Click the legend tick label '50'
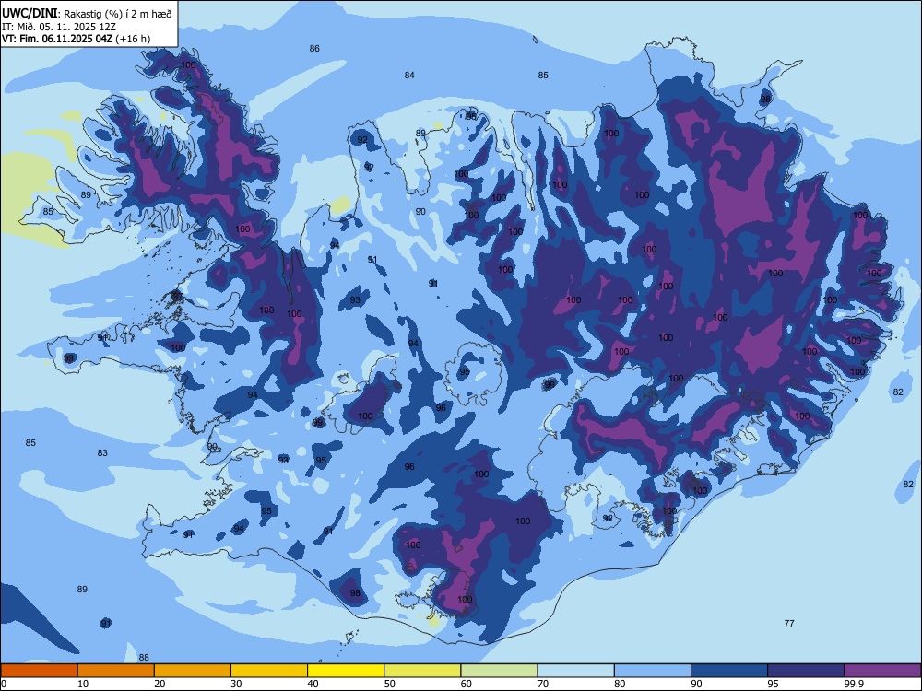The image size is (922, 691). [x=390, y=684]
